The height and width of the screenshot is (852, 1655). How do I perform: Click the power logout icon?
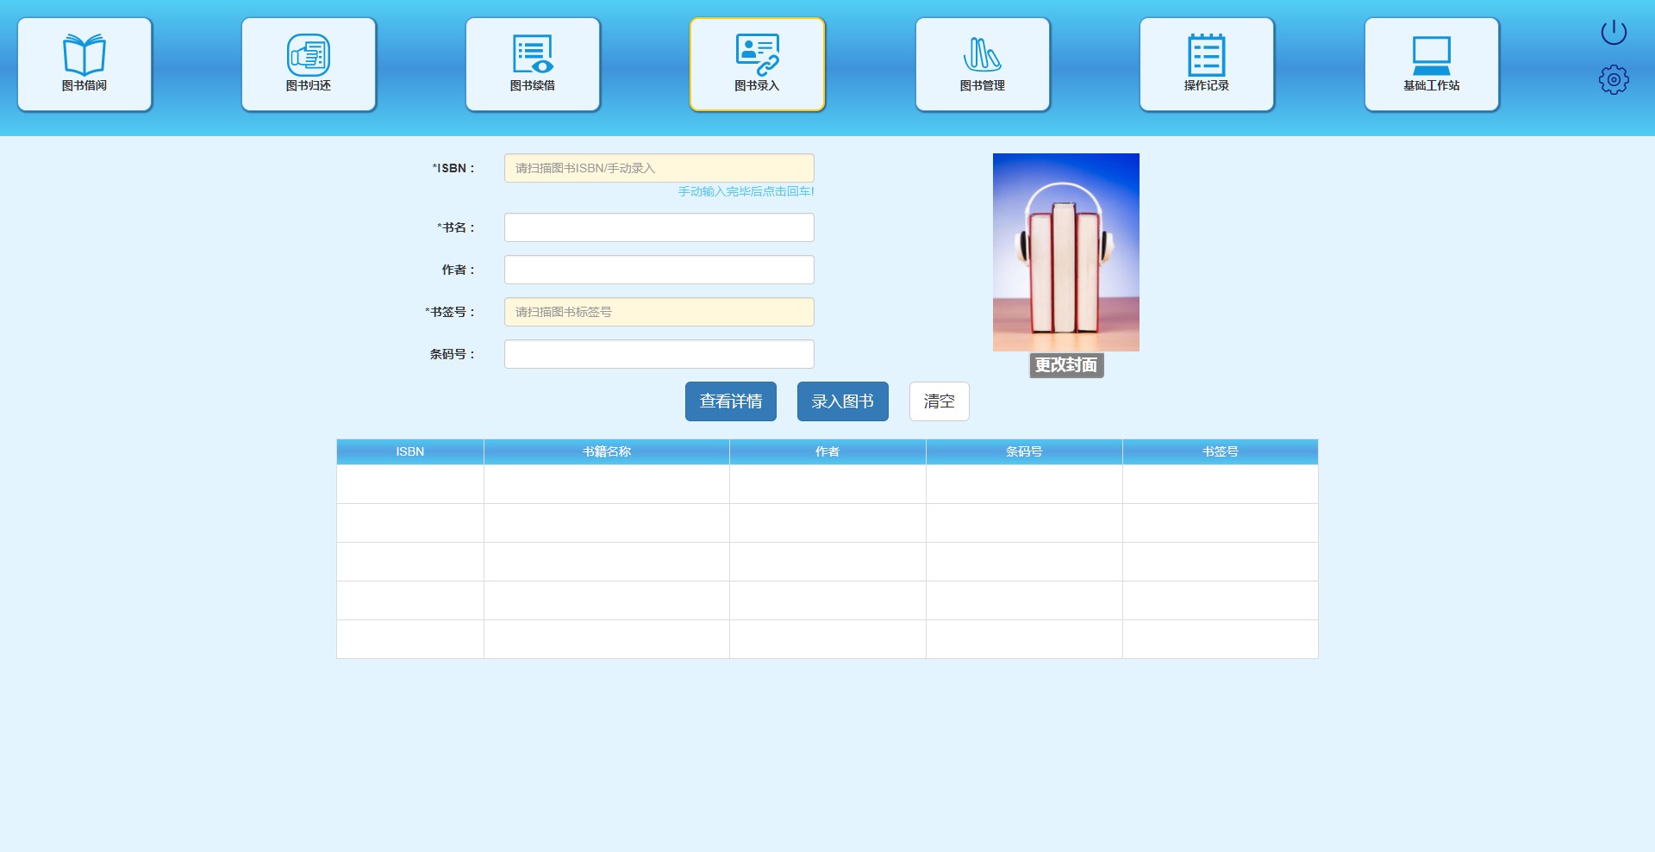pos(1614,33)
